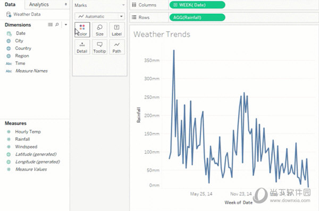
Task: Click the Rainfall vertical axis label
Action: [x=139, y=115]
